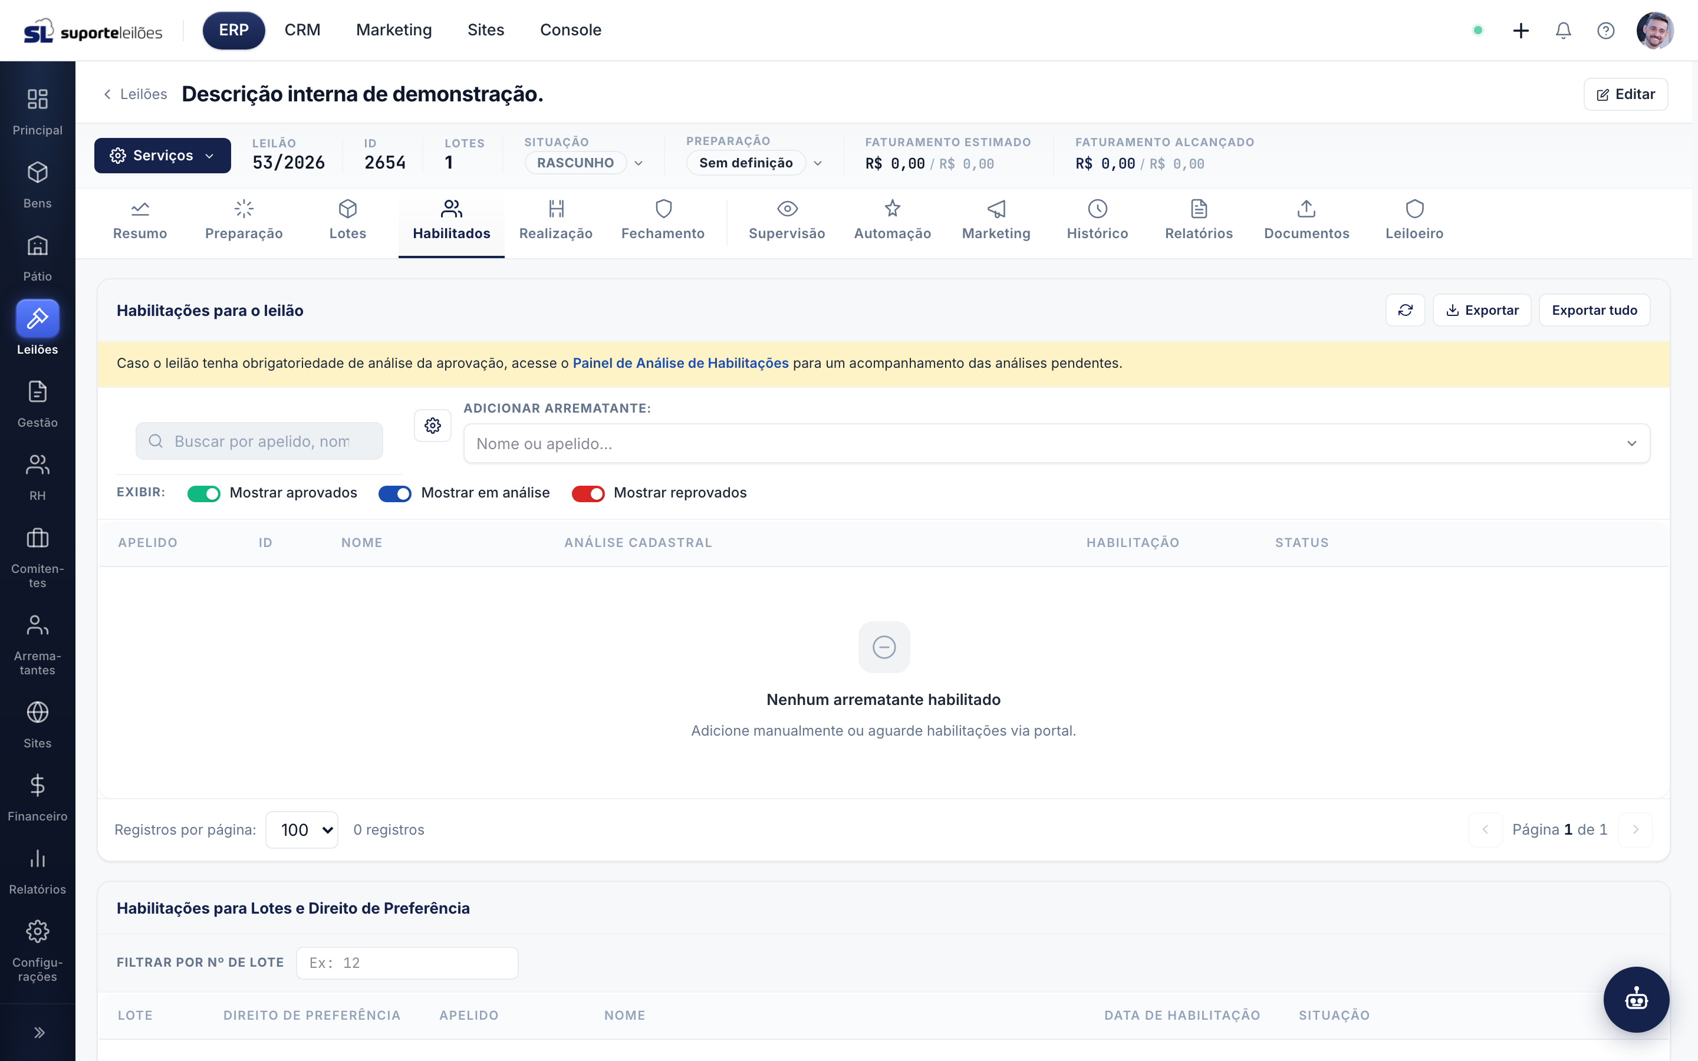Open Pátio section in sidebar

coord(37,258)
